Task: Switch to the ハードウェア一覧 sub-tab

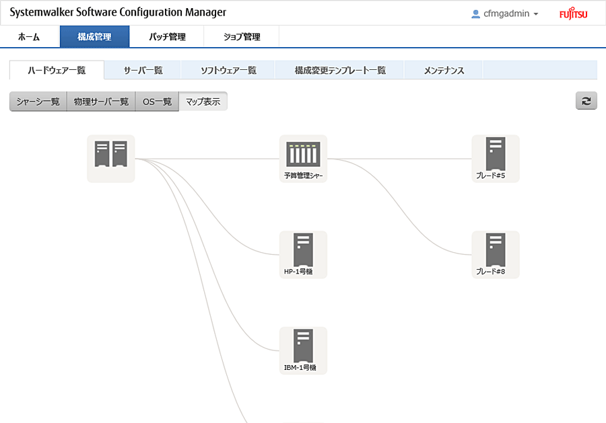Action: 57,70
